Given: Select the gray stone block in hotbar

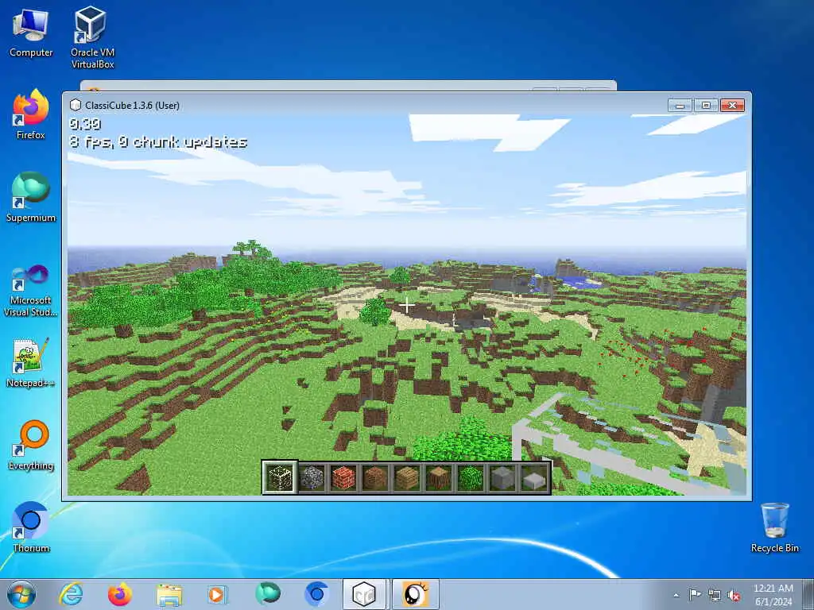Looking at the screenshot, I should [x=502, y=477].
